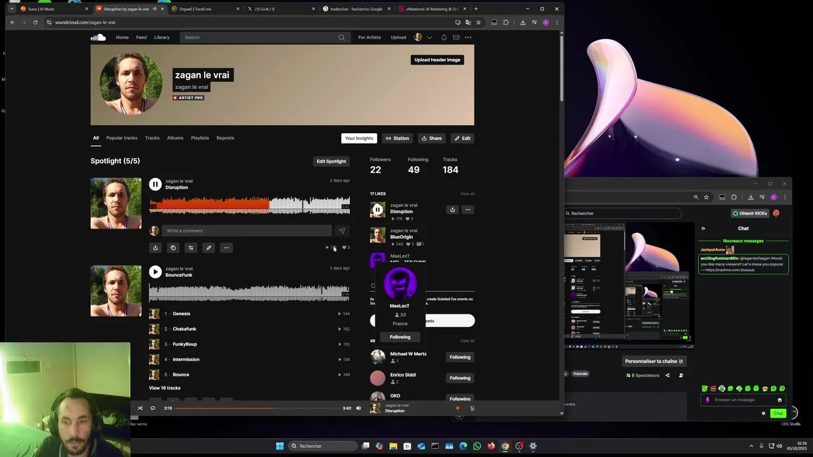Switch to the Popular tracks tab
Screen dimensions: 813x457
(121, 138)
